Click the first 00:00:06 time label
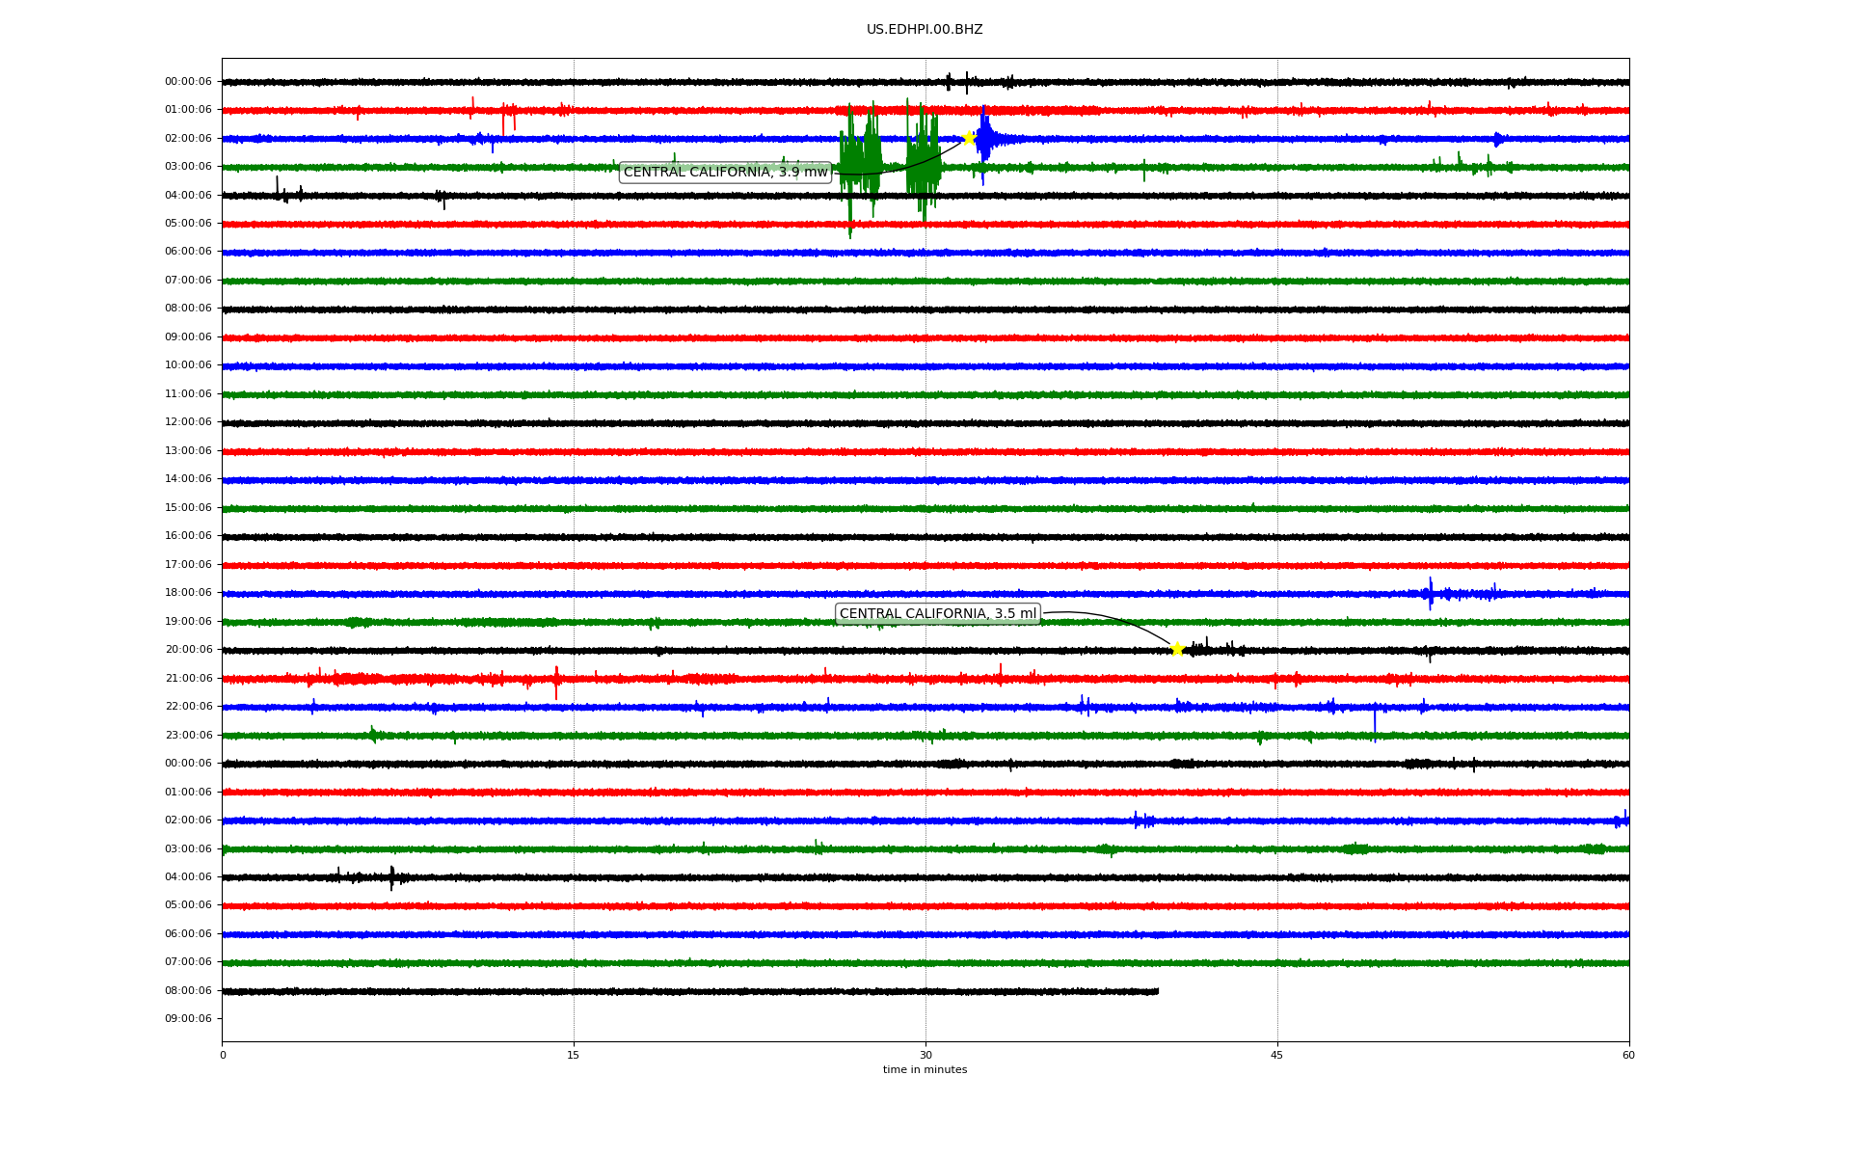Viewport: 1851px width, 1157px height. click(188, 82)
